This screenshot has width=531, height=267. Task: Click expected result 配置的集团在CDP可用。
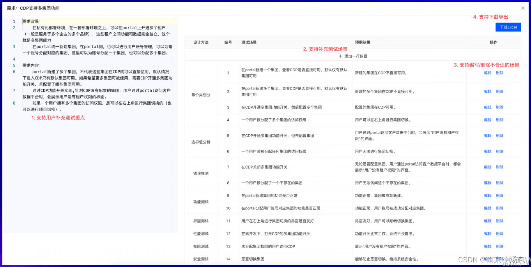tap(375, 107)
